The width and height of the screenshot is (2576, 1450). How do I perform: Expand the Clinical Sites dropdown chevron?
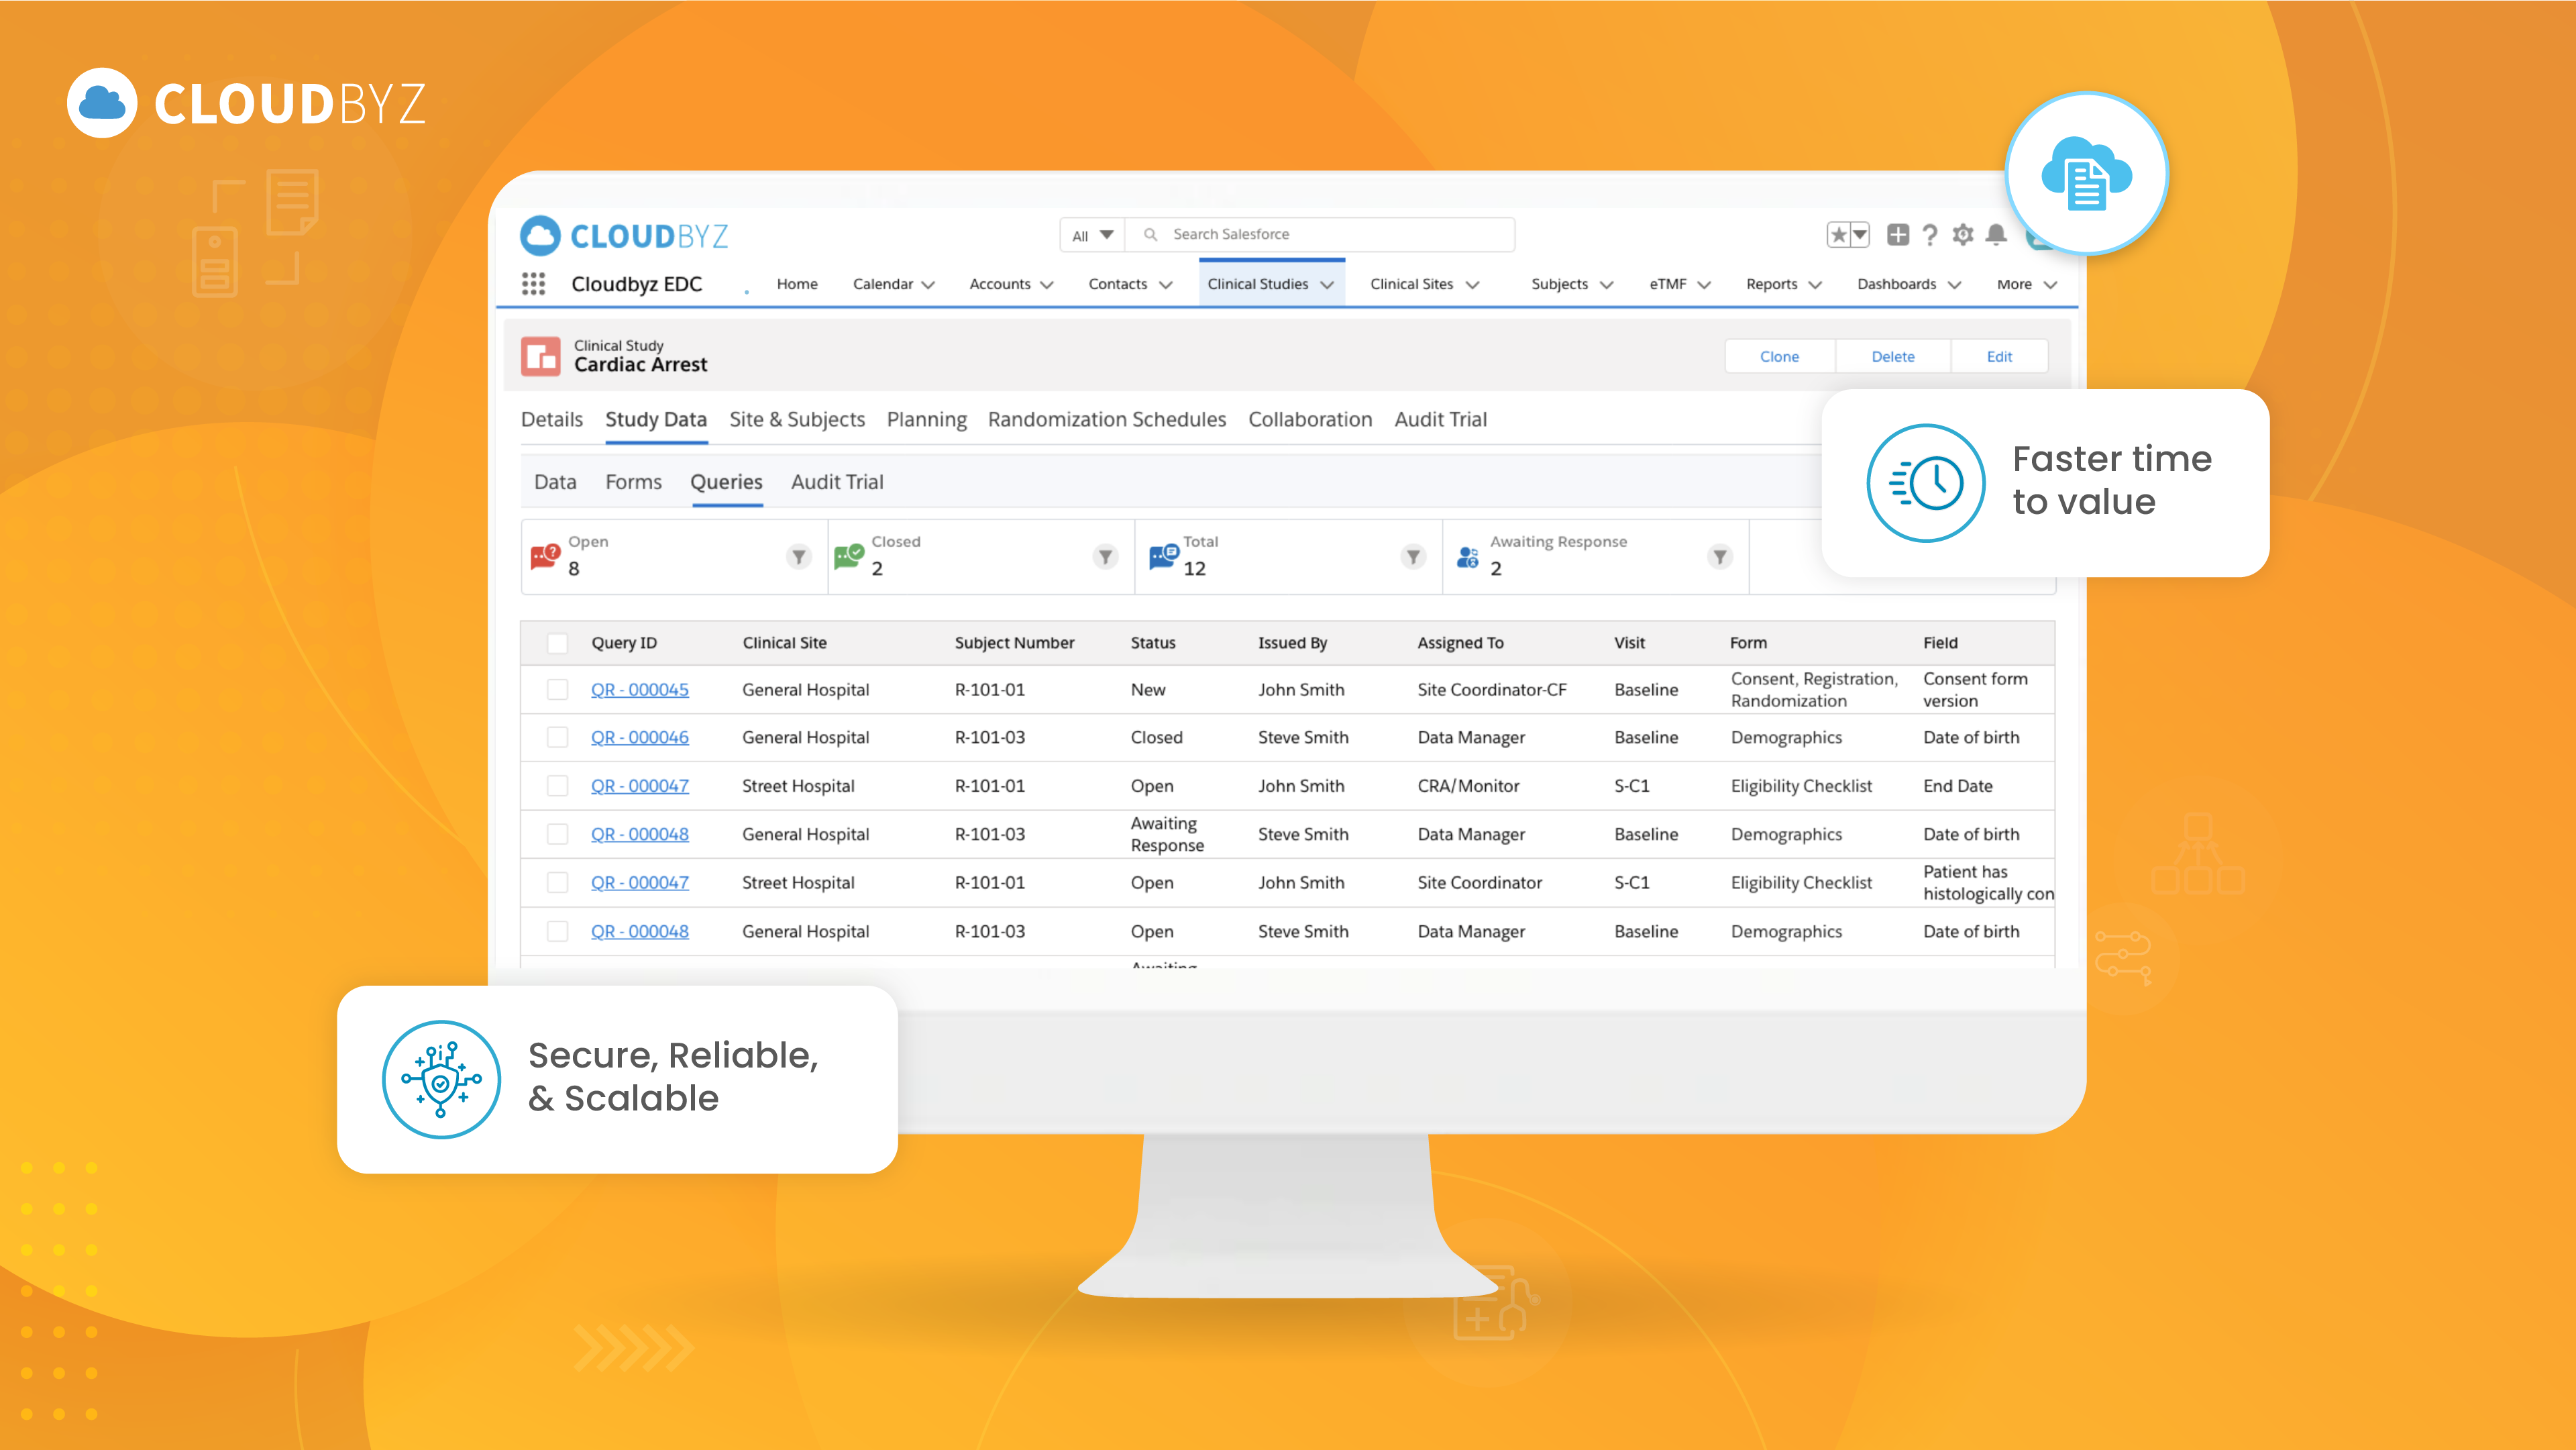(1472, 285)
